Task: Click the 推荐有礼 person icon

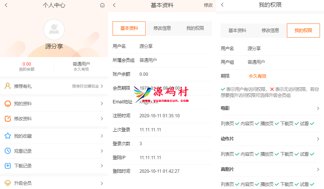Action: pos(8,86)
